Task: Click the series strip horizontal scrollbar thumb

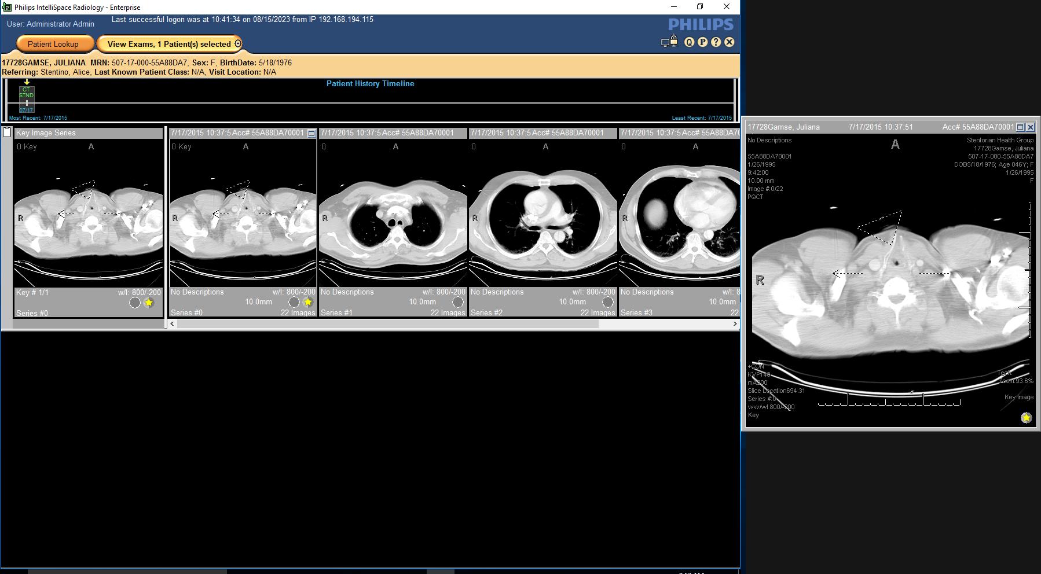Action: pyautogui.click(x=388, y=324)
